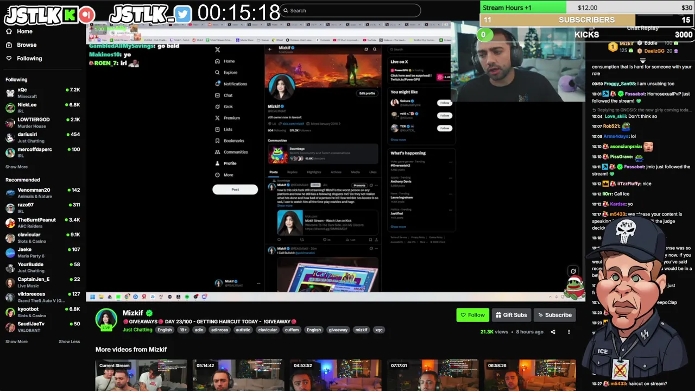Screen dimensions: 695x391
Task: Expand Show more under What's happening
Action: coord(398,226)
